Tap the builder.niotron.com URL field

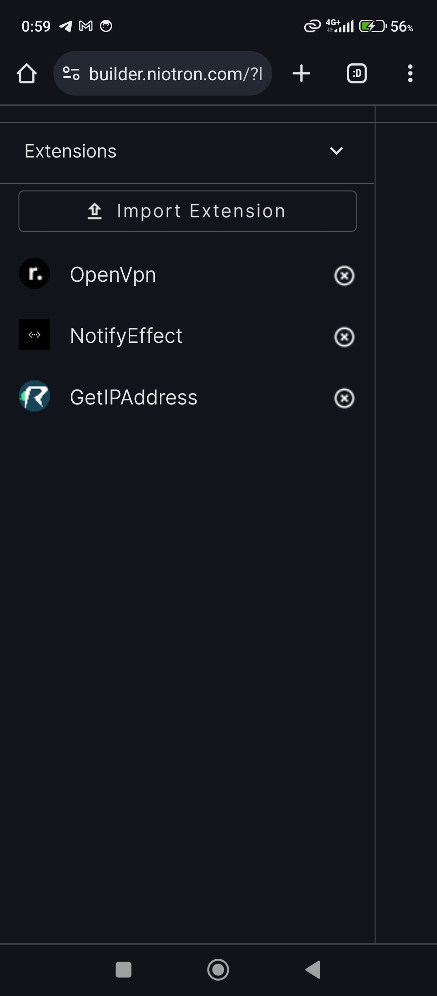tap(176, 74)
